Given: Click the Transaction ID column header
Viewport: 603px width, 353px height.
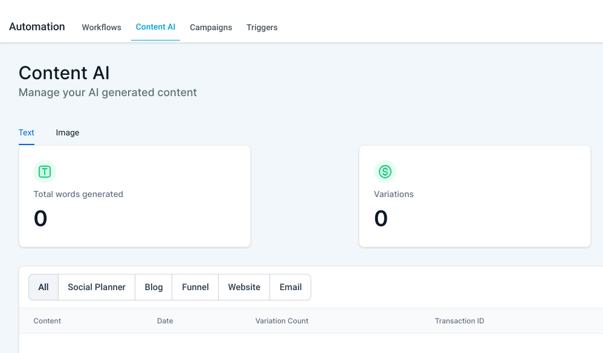Looking at the screenshot, I should (460, 321).
